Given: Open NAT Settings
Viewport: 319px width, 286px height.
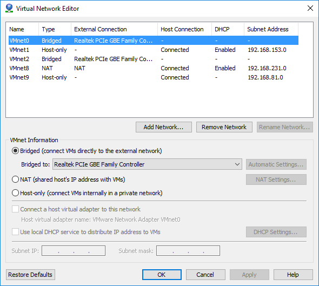Looking at the screenshot, I should coord(276,179).
